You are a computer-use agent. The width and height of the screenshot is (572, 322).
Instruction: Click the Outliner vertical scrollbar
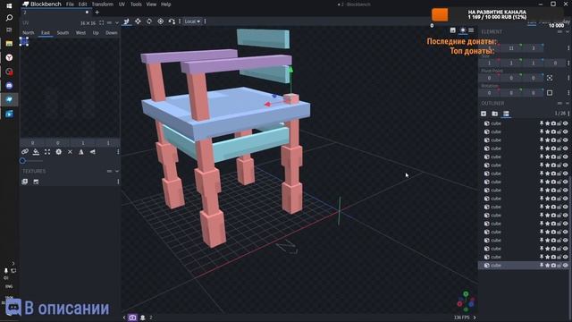pyautogui.click(x=570, y=219)
